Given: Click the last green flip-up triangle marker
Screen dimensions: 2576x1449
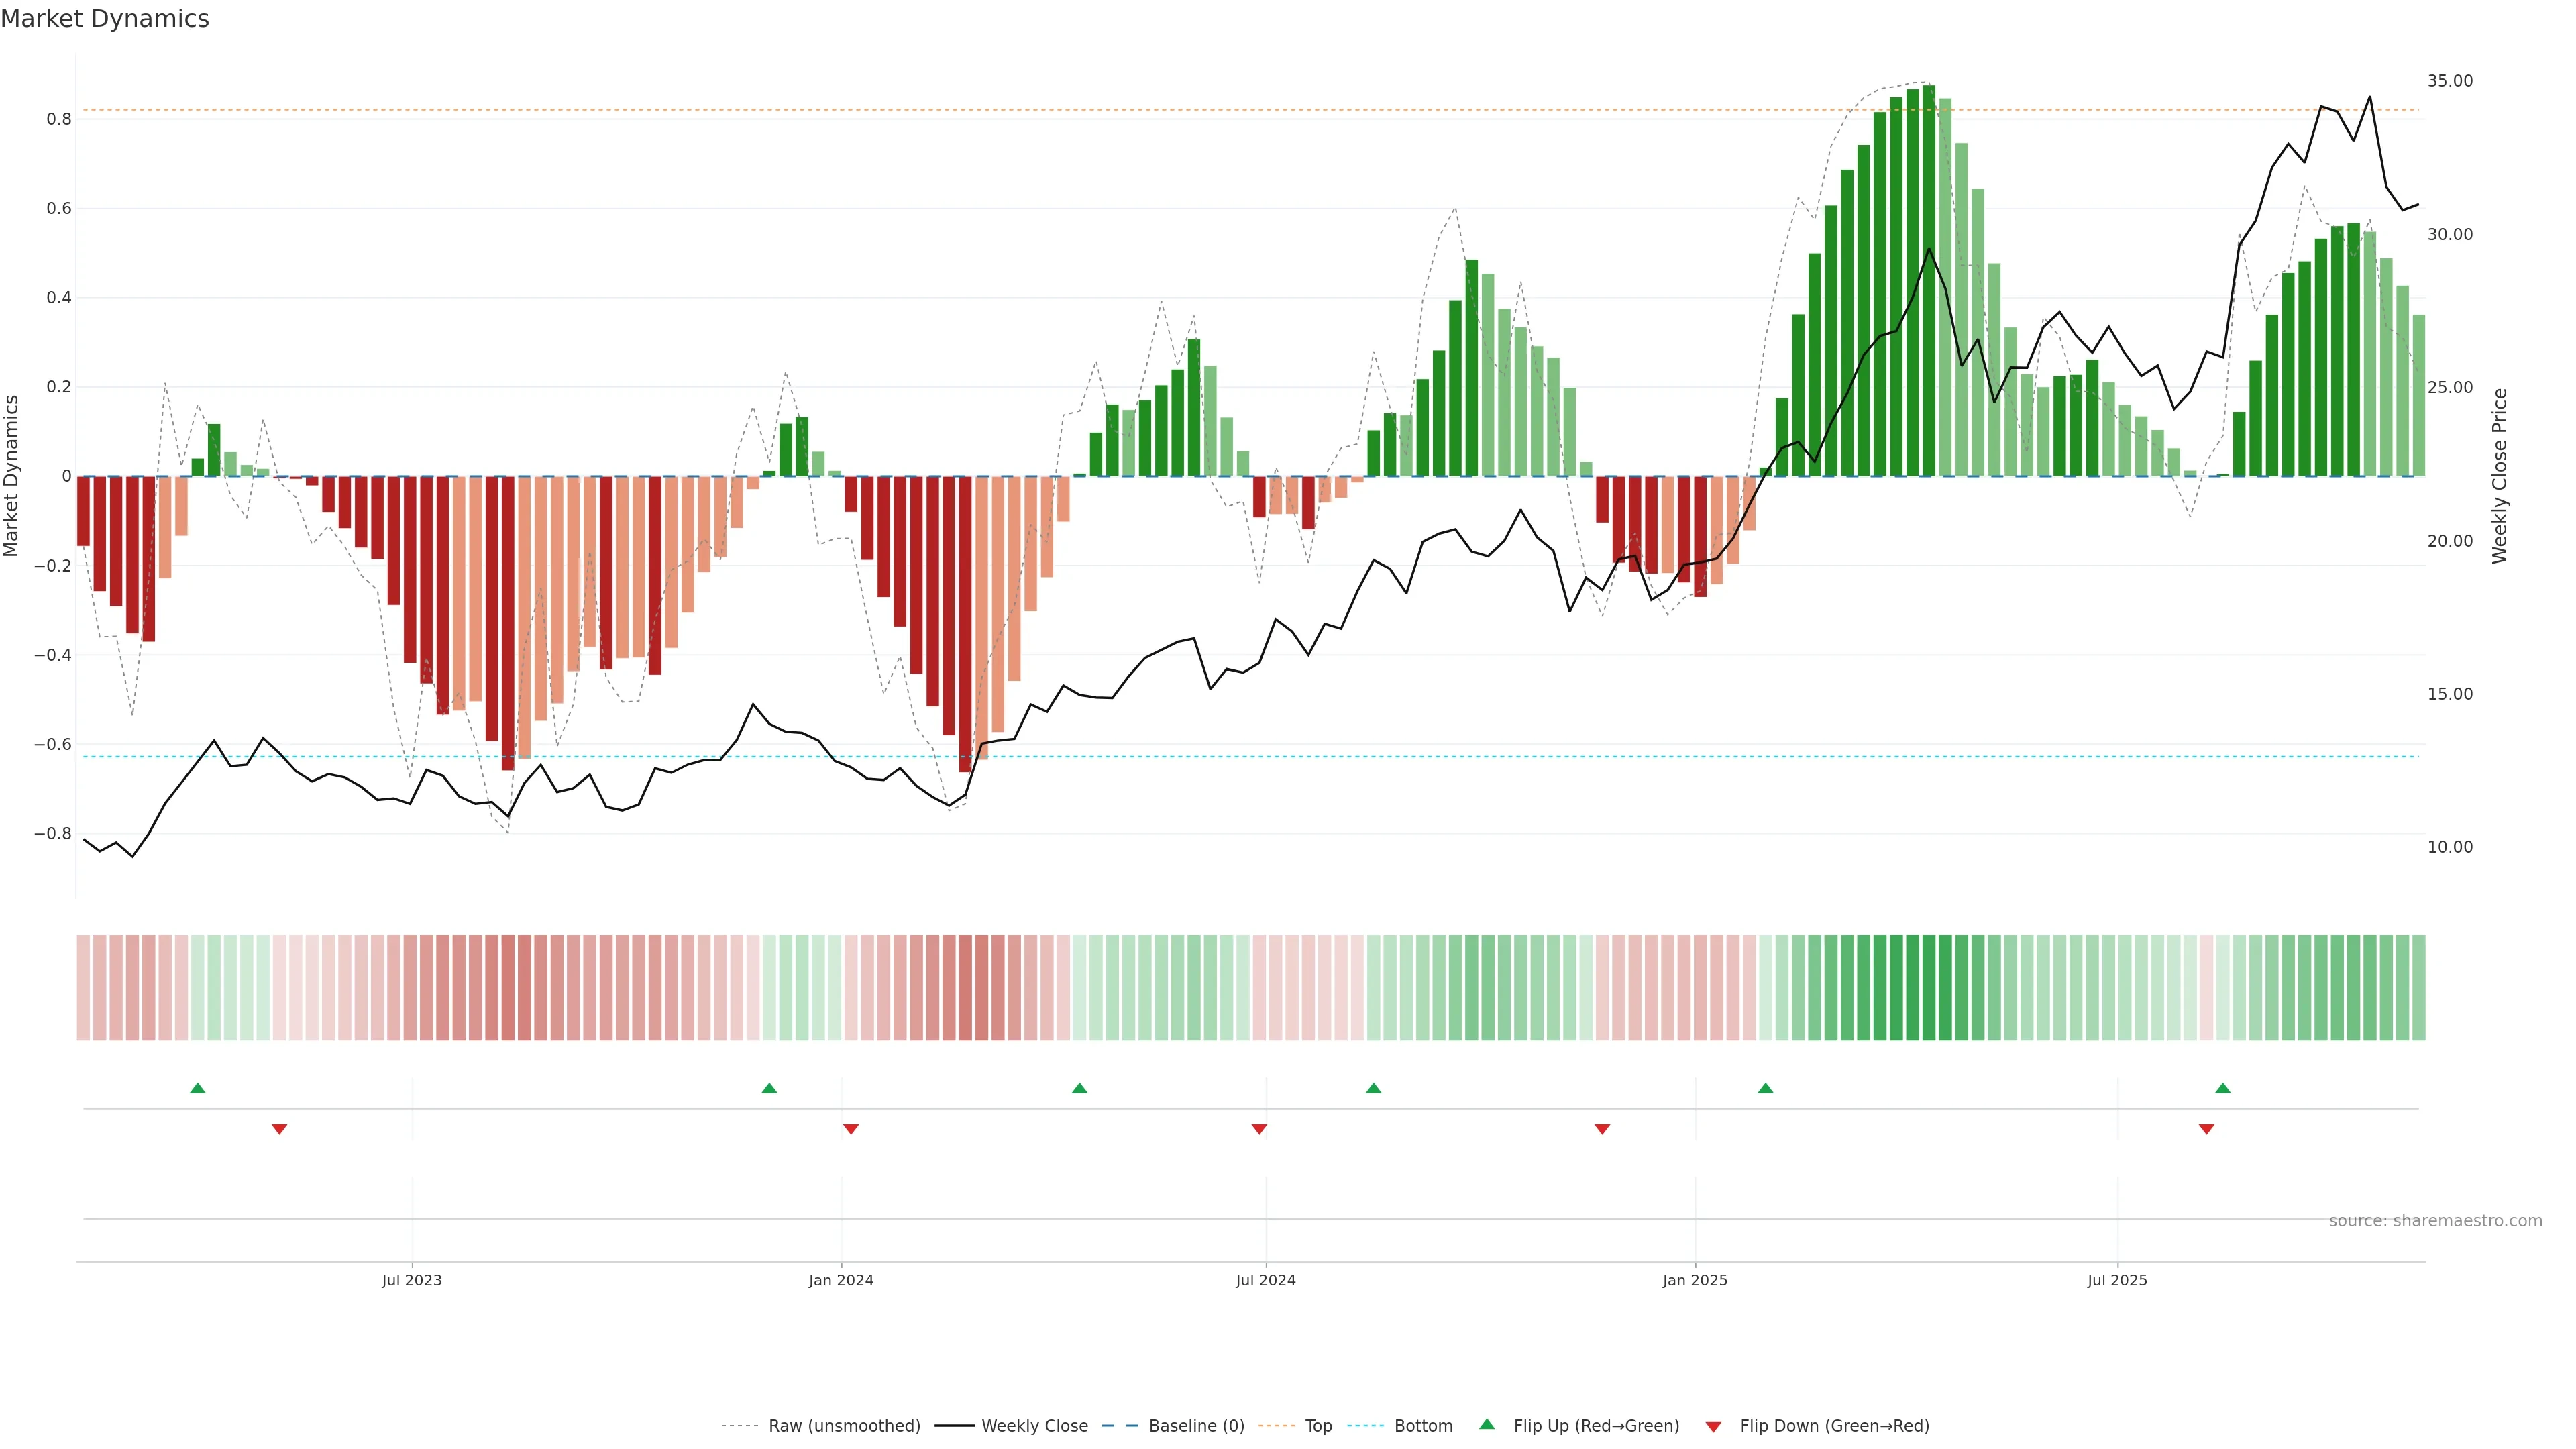Looking at the screenshot, I should click(2222, 1088).
